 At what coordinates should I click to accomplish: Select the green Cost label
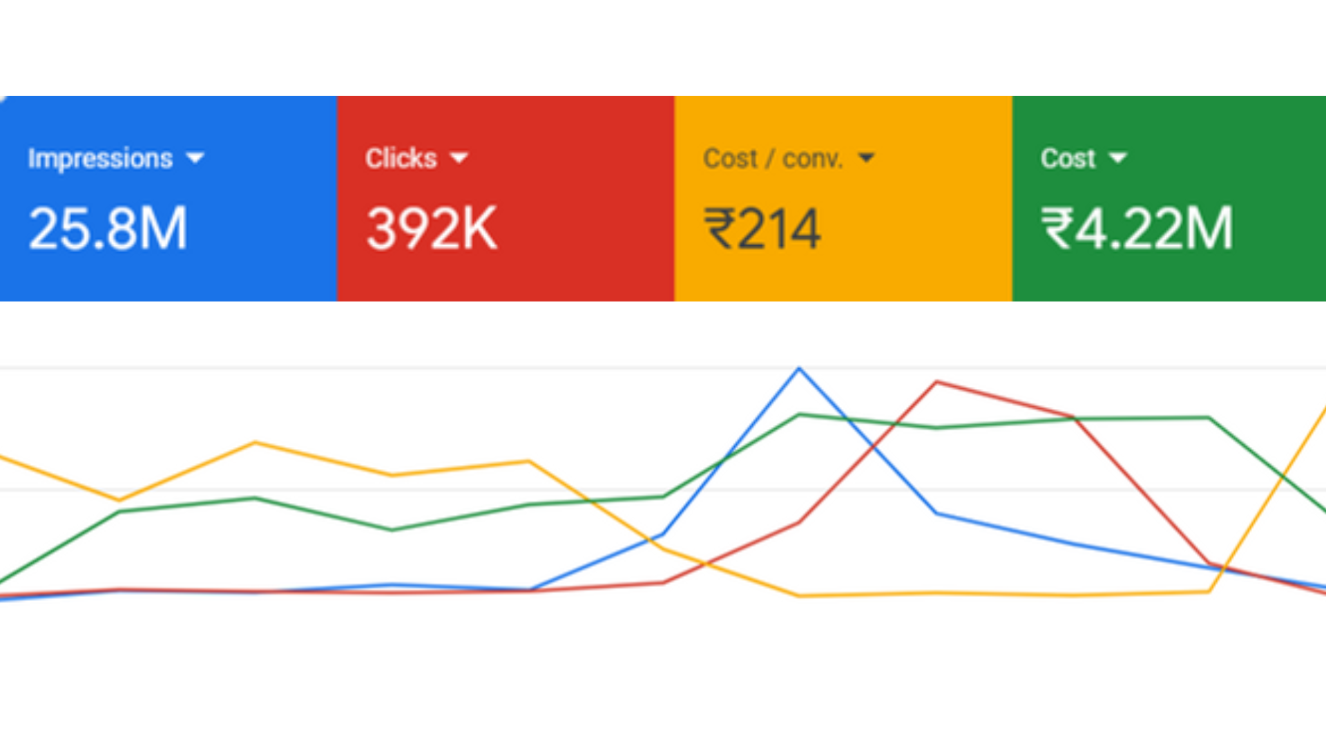pyautogui.click(x=1068, y=158)
